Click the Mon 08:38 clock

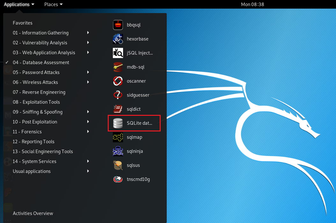pos(252,4)
